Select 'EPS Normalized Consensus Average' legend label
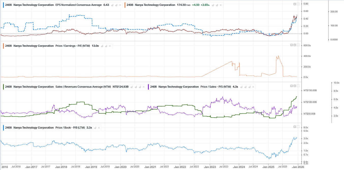This screenshot has width=344, height=170. coord(79,5)
